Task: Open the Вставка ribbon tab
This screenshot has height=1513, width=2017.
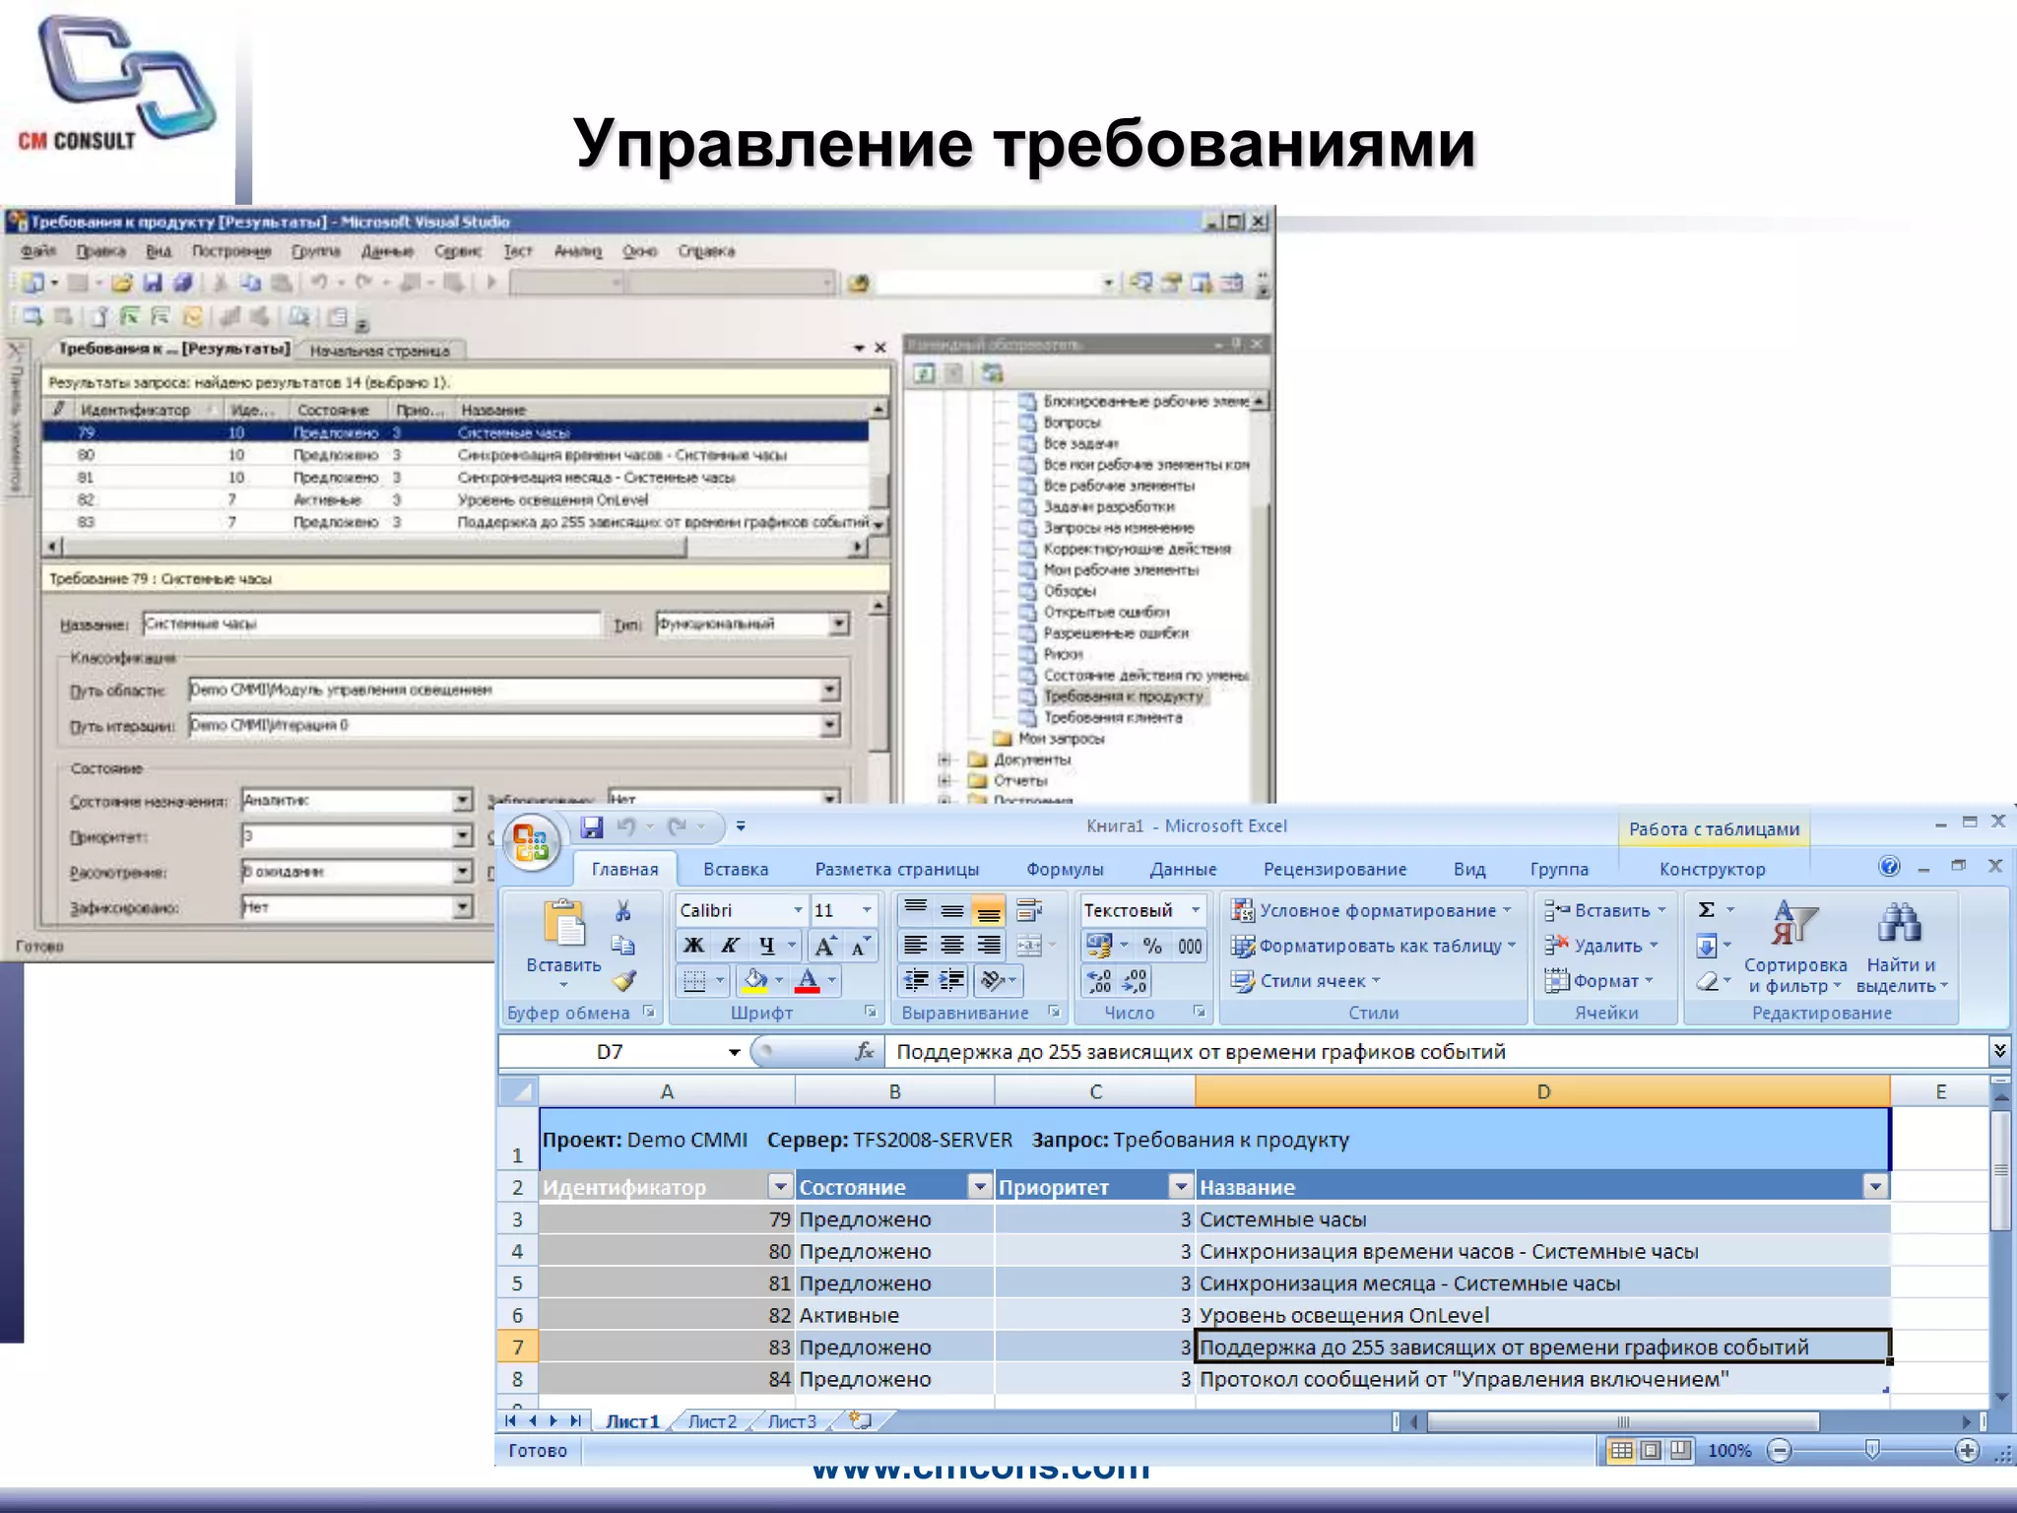Action: pos(736,869)
